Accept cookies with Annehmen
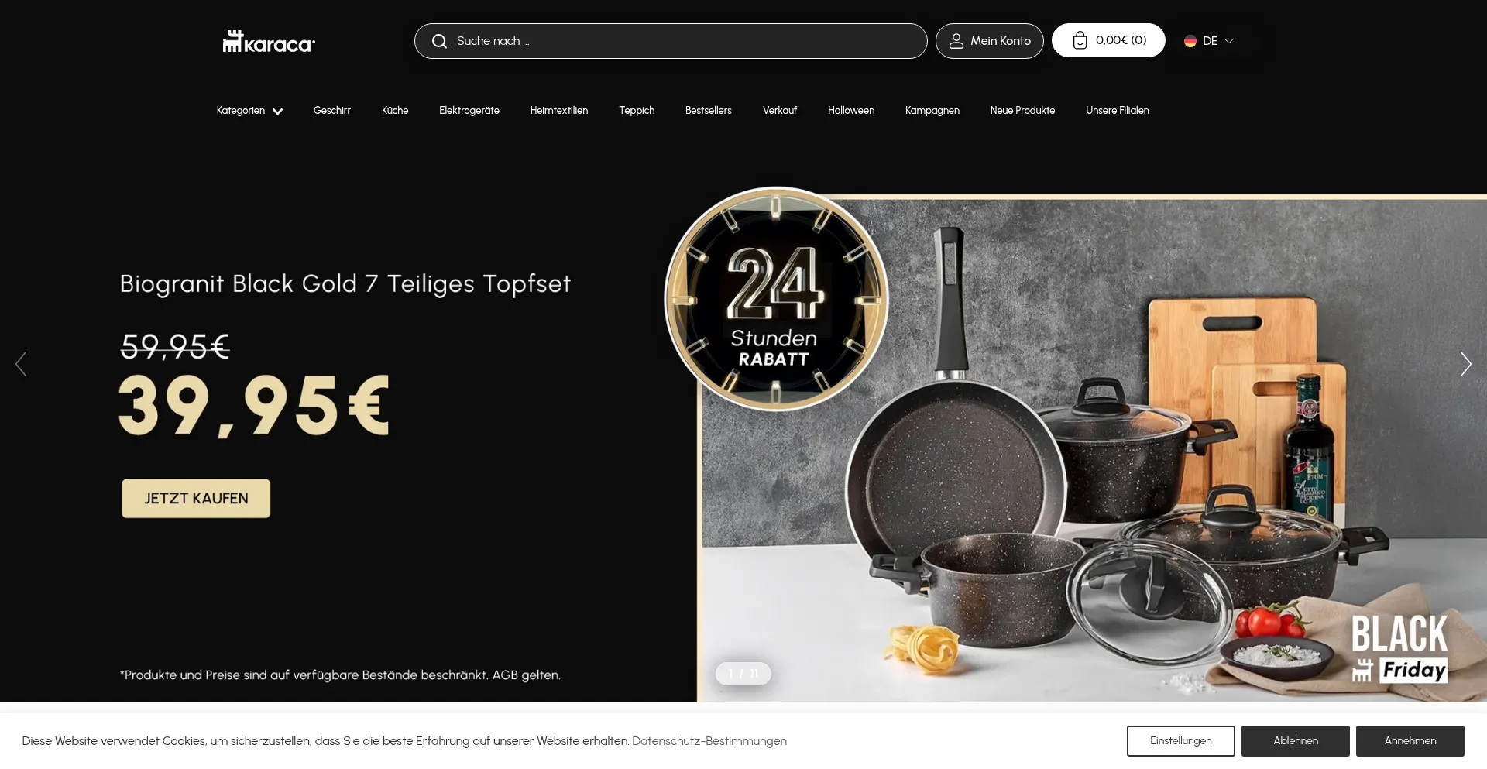 tap(1410, 741)
